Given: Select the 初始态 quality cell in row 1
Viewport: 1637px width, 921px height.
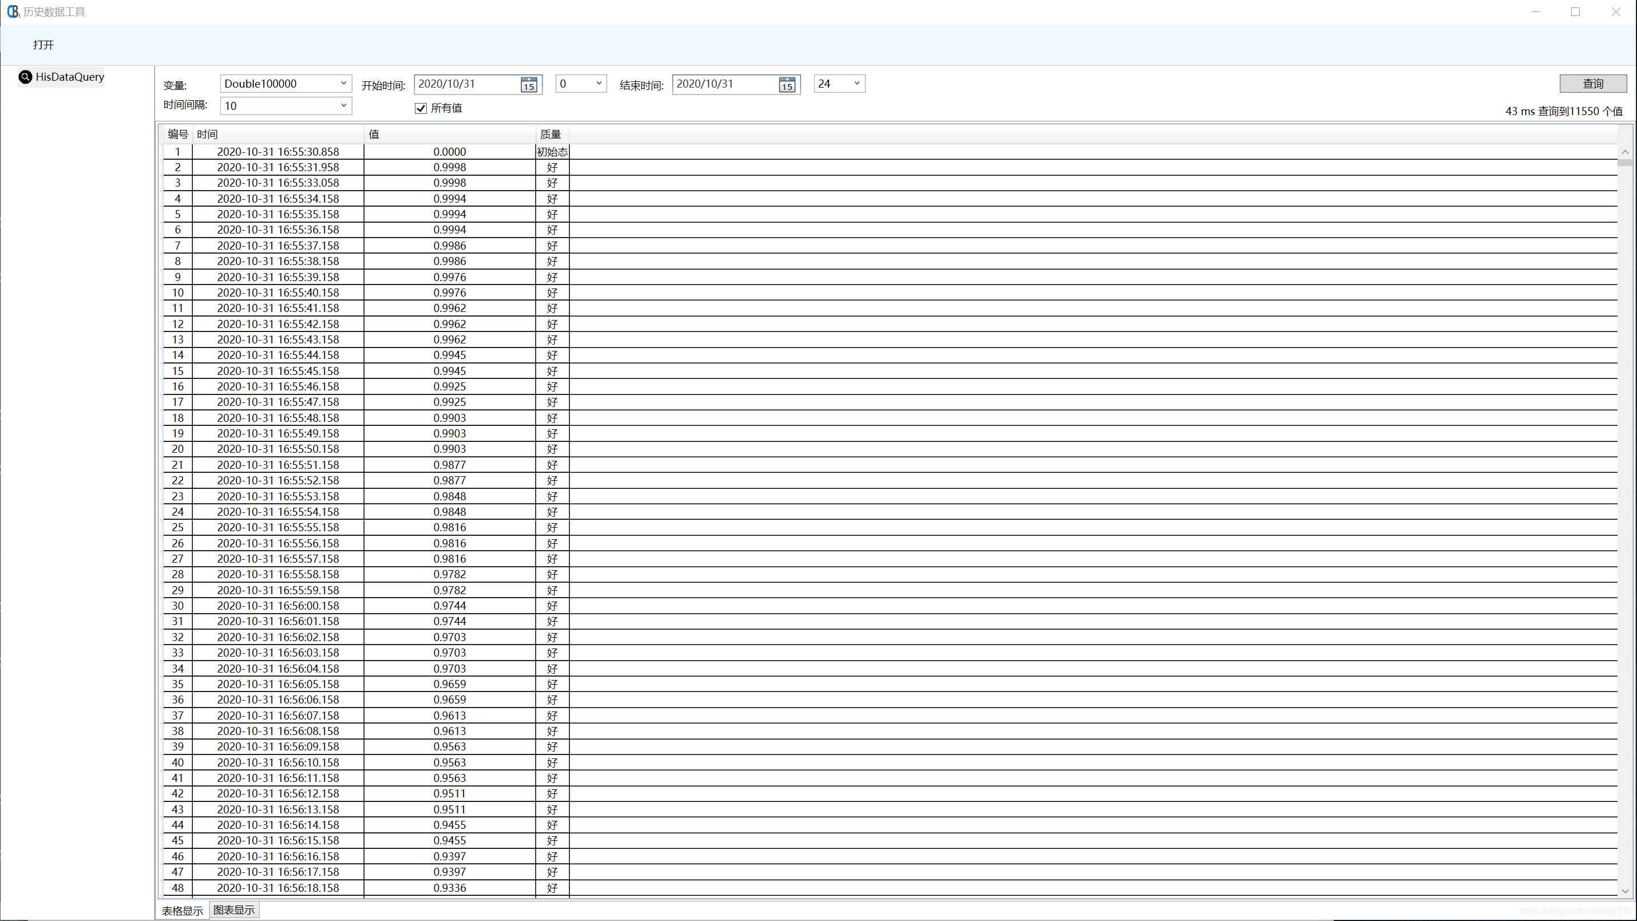Looking at the screenshot, I should pyautogui.click(x=552, y=152).
